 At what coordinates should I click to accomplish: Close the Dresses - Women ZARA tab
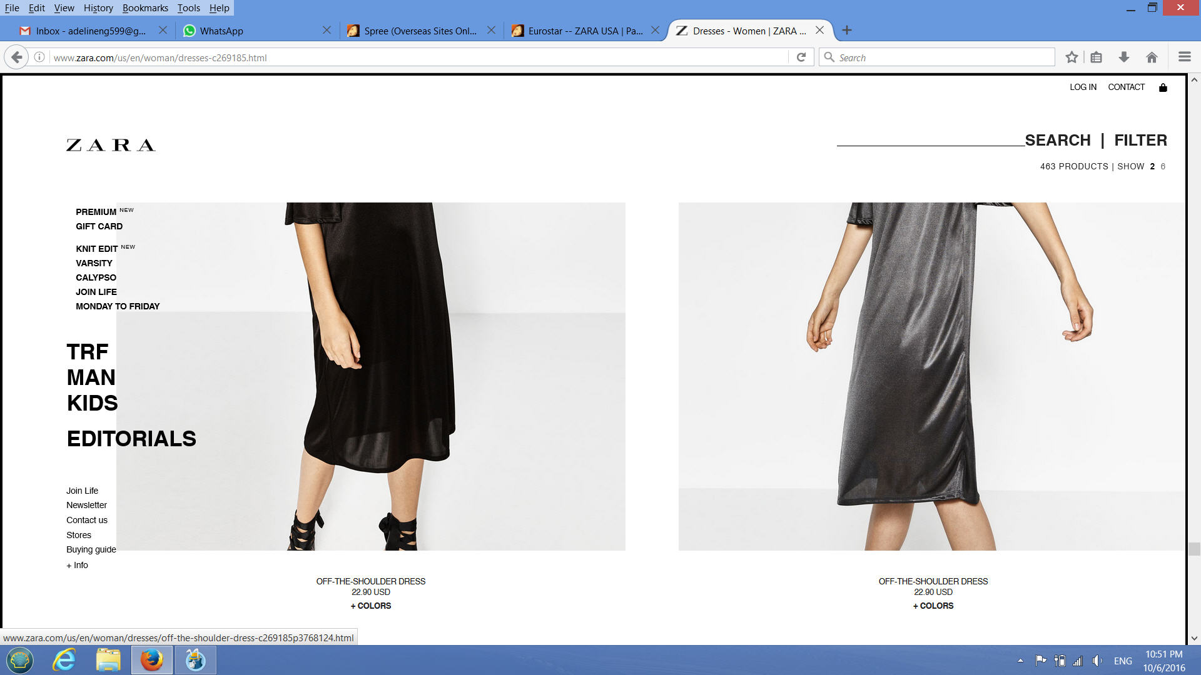819,30
